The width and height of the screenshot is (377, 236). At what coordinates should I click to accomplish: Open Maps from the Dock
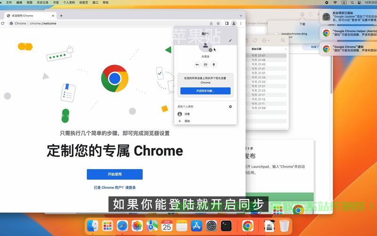pyautogui.click(x=152, y=226)
